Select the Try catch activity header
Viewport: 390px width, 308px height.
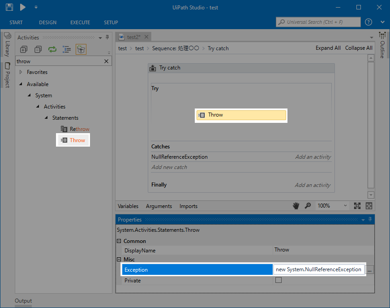point(241,68)
